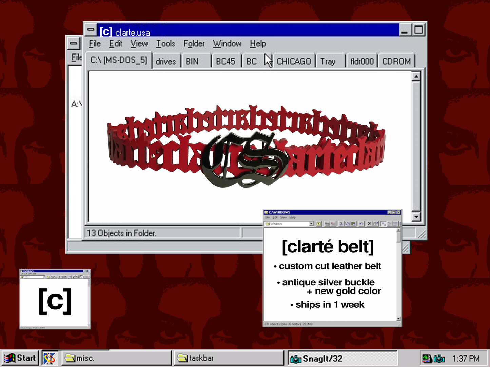Viewport: 490px width, 367px height.
Task: Click the folder icon in belt window title bar
Action: click(266, 212)
